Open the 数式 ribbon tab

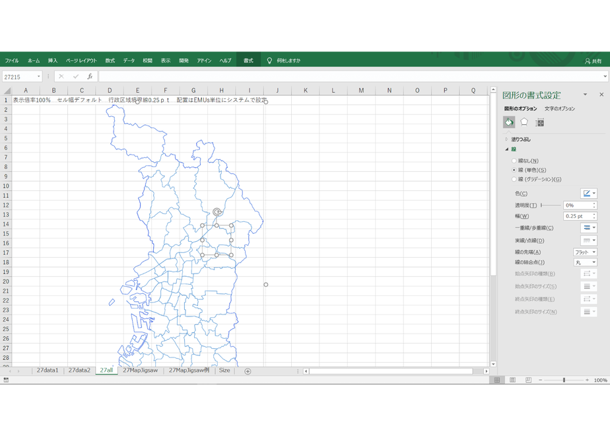[x=110, y=60]
